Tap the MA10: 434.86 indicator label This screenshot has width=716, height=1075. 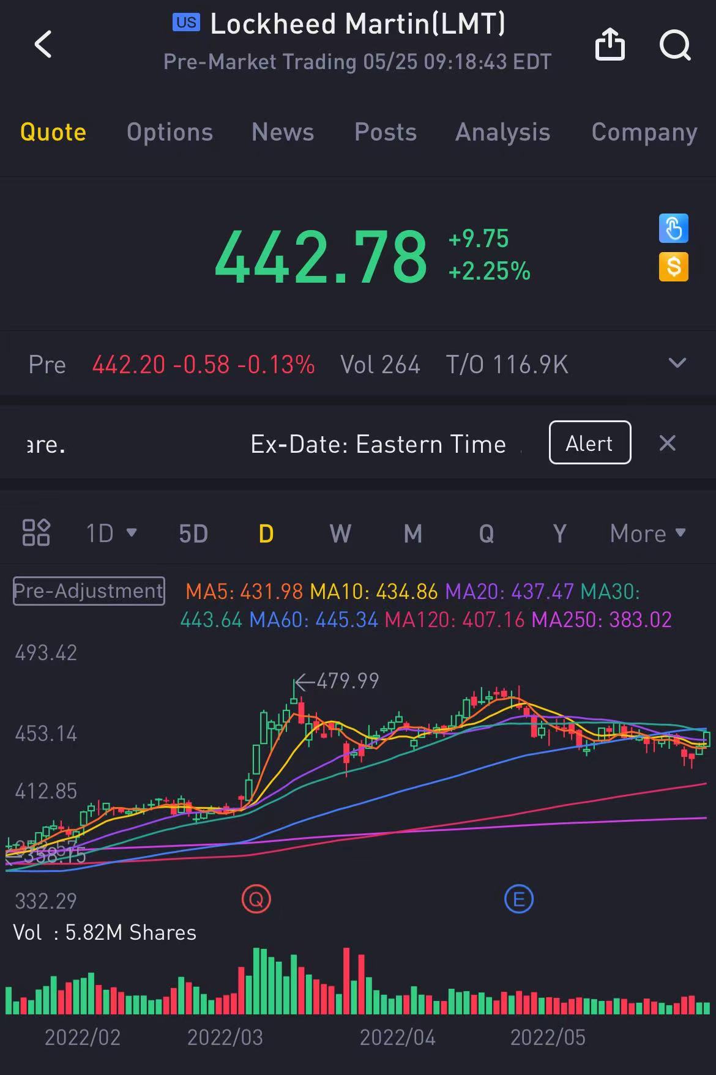pos(374,592)
